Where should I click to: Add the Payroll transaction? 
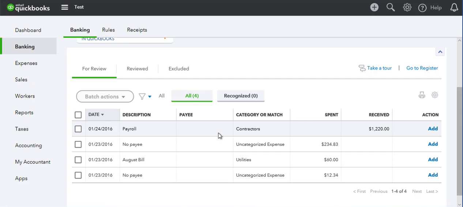433,129
